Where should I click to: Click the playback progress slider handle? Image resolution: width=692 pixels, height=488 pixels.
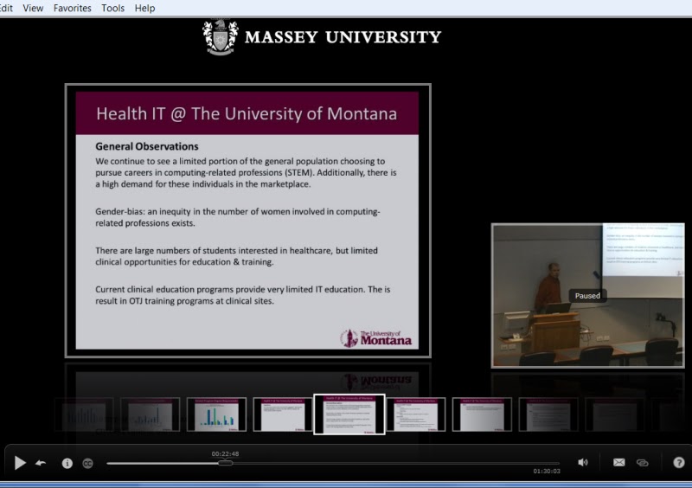(x=225, y=463)
